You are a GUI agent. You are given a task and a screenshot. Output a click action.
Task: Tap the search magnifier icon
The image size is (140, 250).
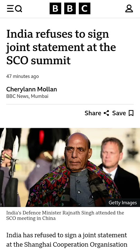pyautogui.click(x=18, y=8)
